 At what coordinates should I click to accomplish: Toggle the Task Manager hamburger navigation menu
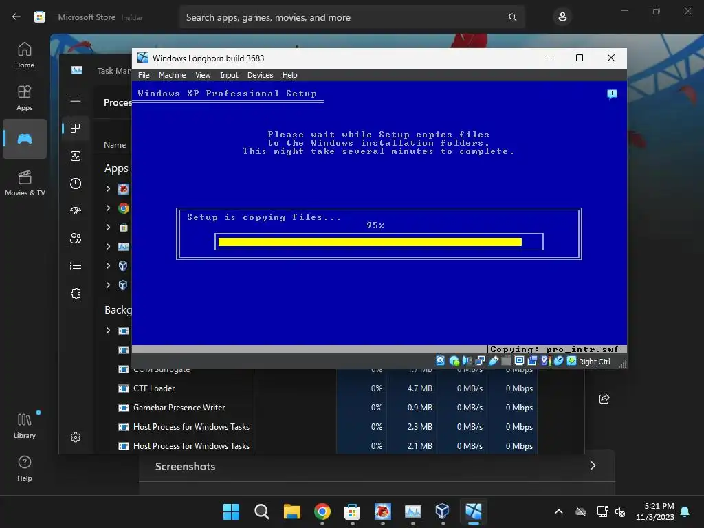click(76, 101)
